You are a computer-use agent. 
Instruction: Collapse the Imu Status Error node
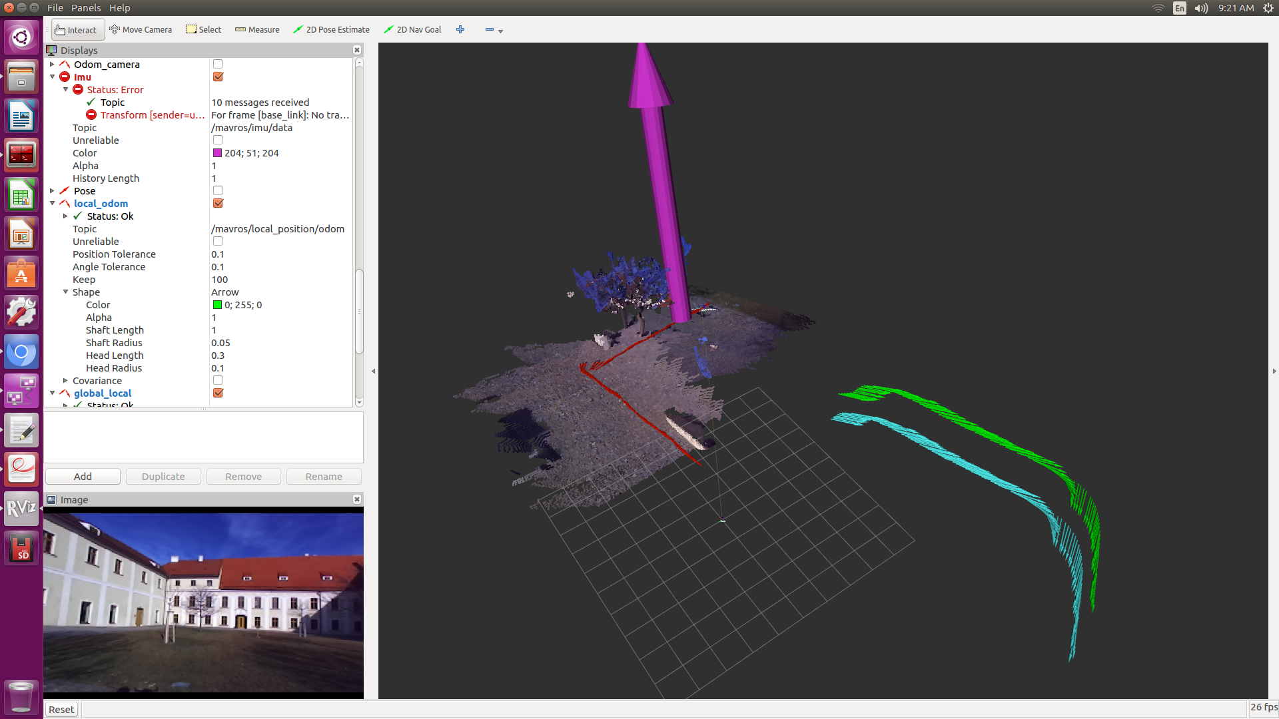pos(65,90)
